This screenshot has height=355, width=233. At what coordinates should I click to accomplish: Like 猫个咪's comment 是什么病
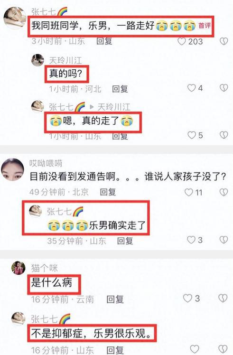(187, 299)
